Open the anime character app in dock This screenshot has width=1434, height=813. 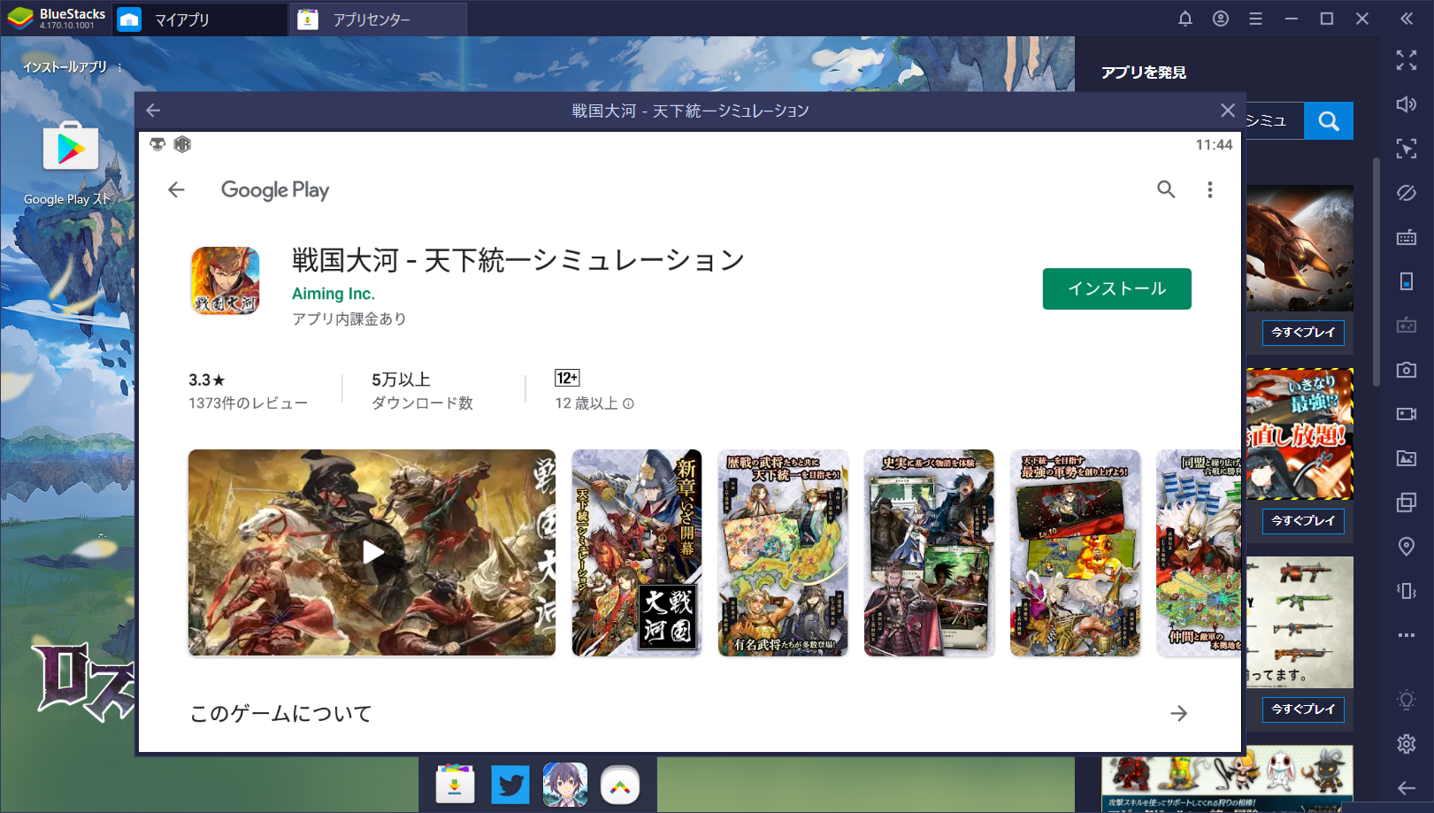(x=565, y=786)
